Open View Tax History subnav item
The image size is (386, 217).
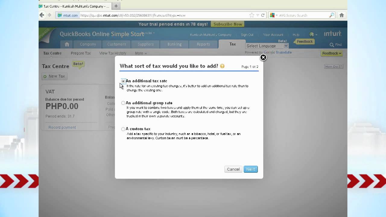pyautogui.click(x=113, y=53)
